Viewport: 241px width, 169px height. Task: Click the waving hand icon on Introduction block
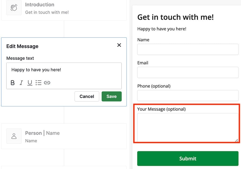pos(14,8)
